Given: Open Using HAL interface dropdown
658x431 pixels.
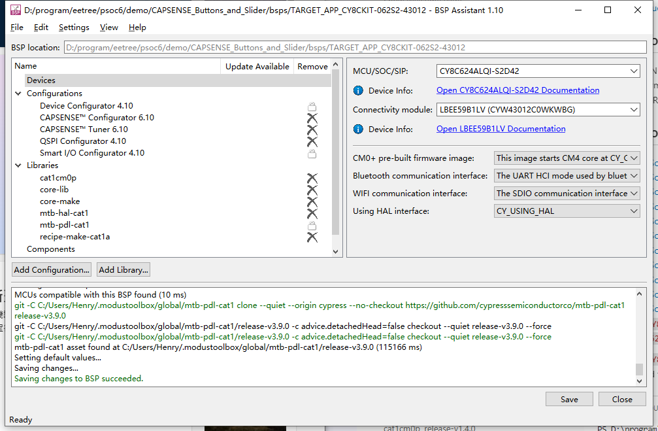Looking at the screenshot, I should click(x=567, y=211).
